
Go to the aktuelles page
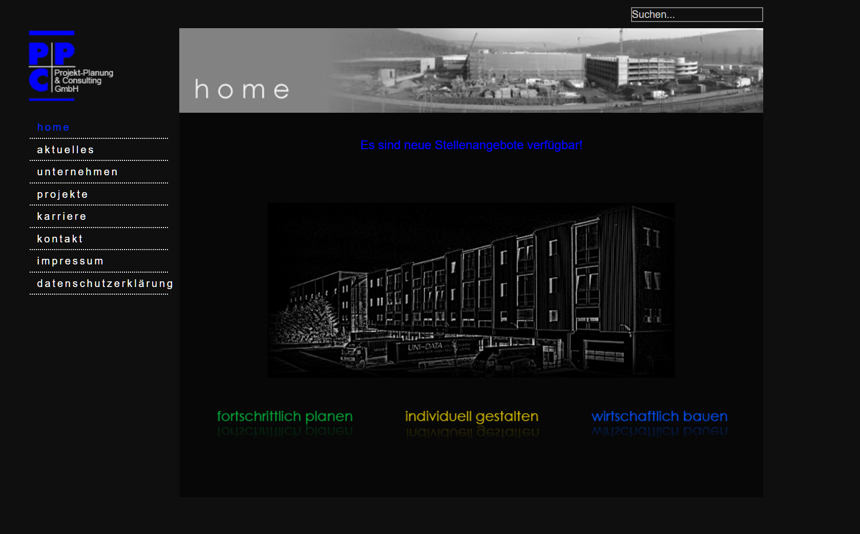[66, 150]
